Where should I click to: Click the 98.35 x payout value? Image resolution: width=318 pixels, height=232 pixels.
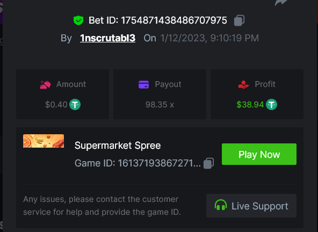(160, 105)
